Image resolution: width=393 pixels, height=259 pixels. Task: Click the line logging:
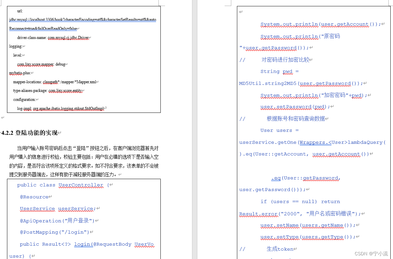pos(16,46)
